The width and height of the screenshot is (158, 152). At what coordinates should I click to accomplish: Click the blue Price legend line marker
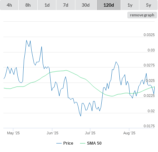[59, 143]
